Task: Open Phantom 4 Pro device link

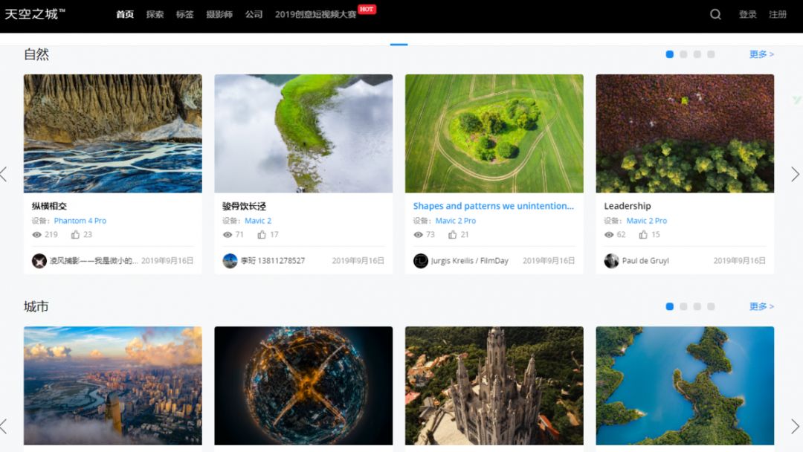Action: [80, 221]
